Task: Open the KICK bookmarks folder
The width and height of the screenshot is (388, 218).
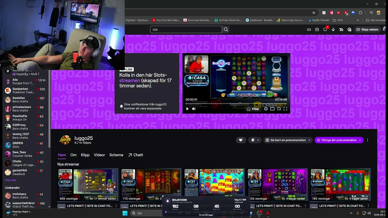Action: pyautogui.click(x=338, y=20)
